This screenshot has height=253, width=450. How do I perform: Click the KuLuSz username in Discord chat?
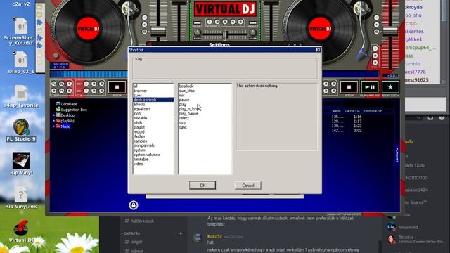pos(214,236)
